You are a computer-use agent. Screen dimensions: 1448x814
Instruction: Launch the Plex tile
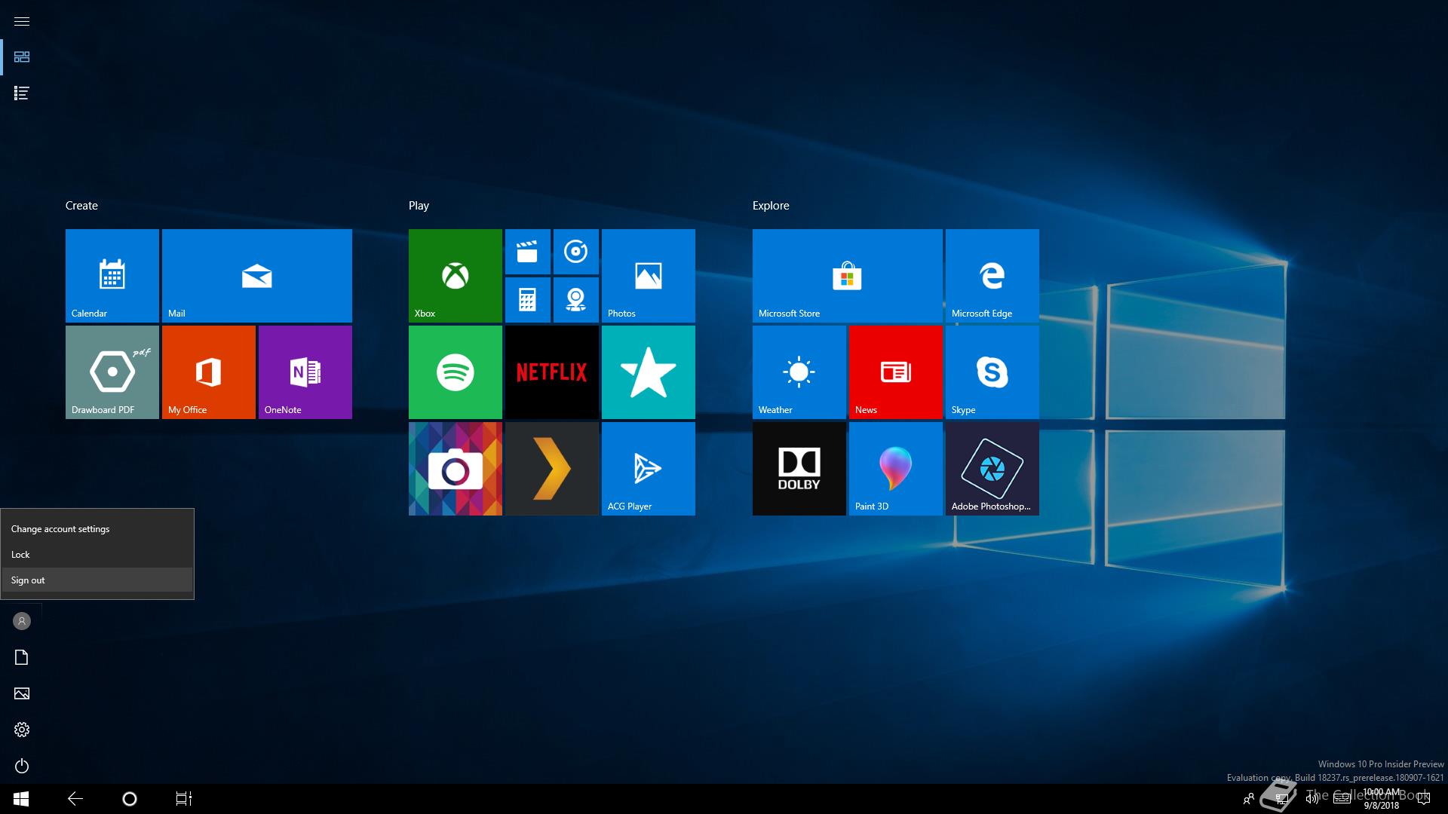coord(552,469)
